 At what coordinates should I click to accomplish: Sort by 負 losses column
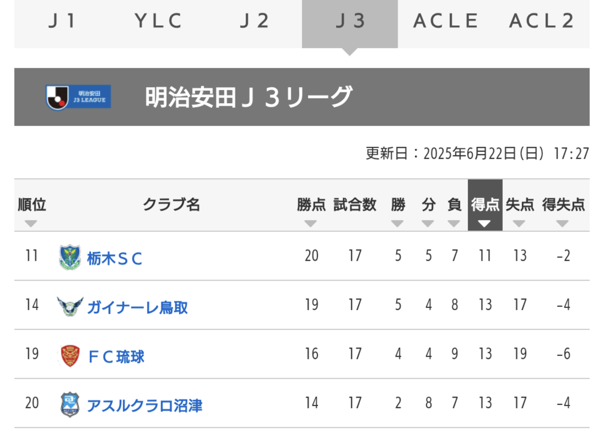[454, 224]
